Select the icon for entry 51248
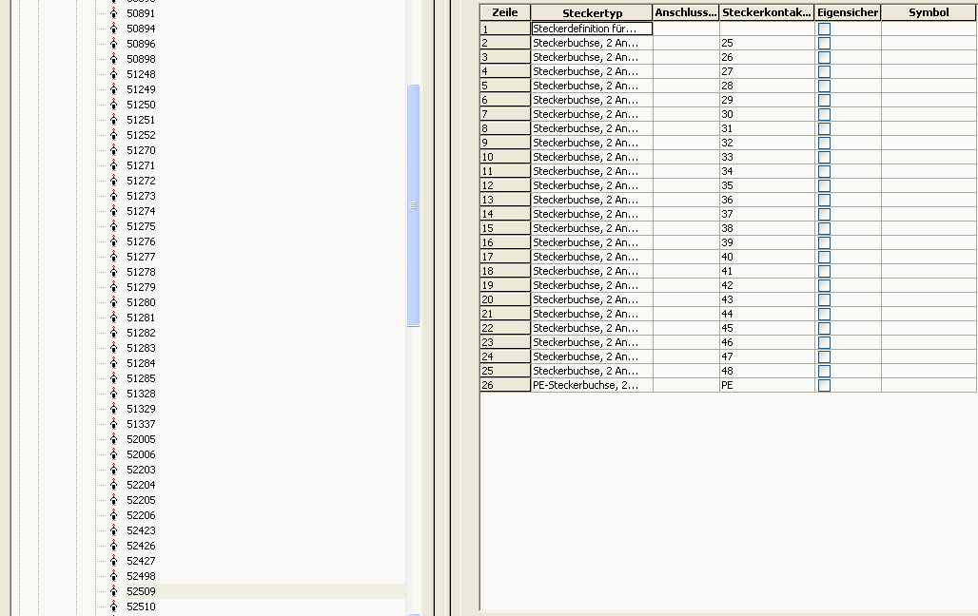978x616 pixels. [x=113, y=74]
